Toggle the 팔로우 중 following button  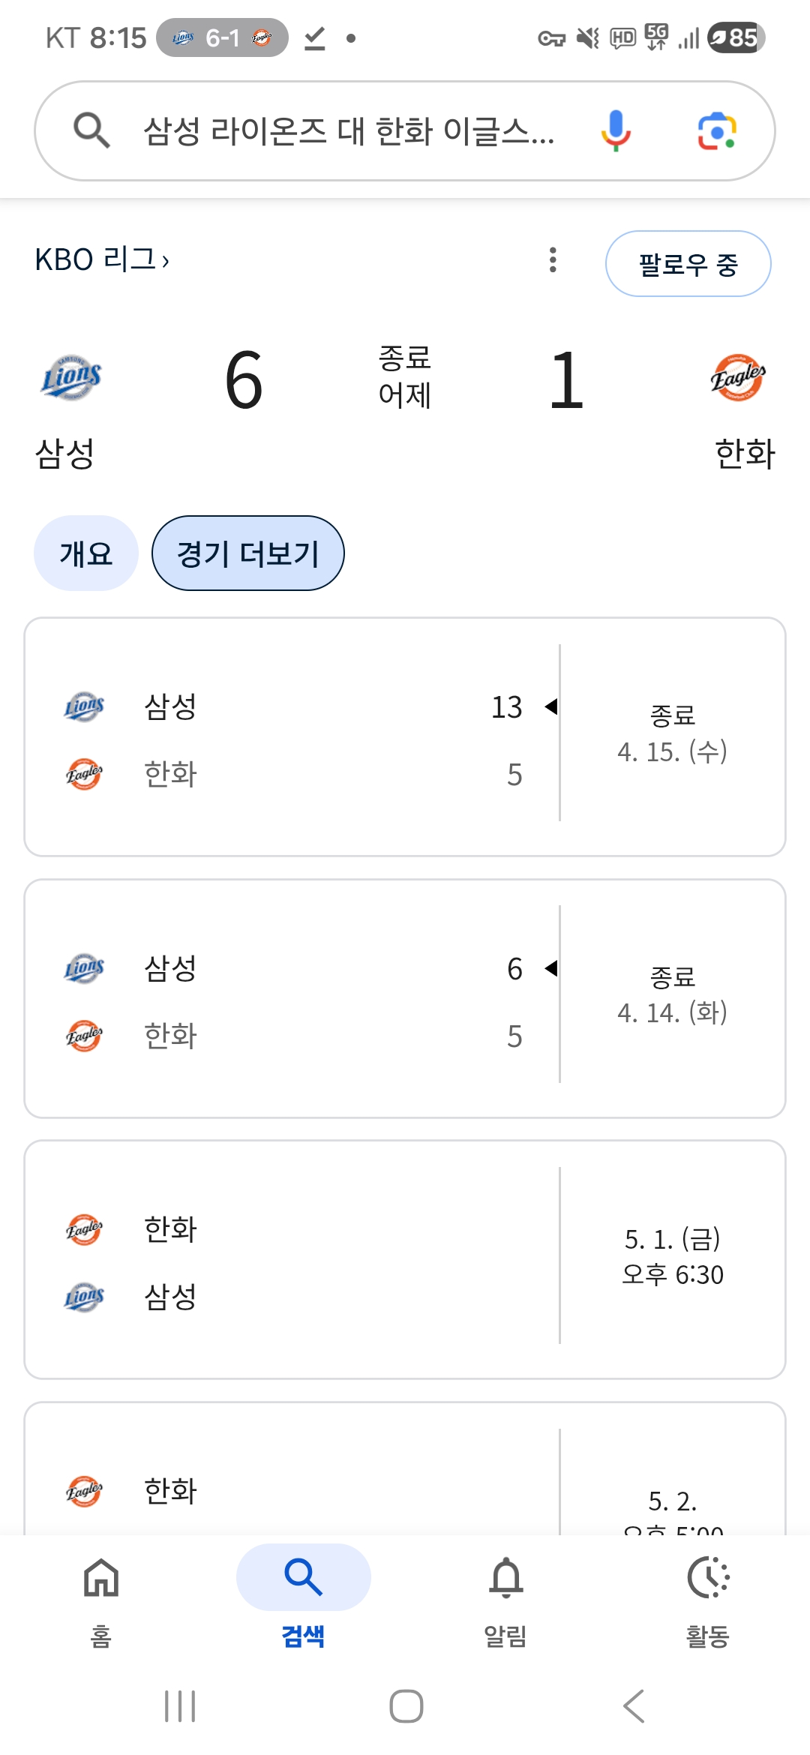[688, 264]
